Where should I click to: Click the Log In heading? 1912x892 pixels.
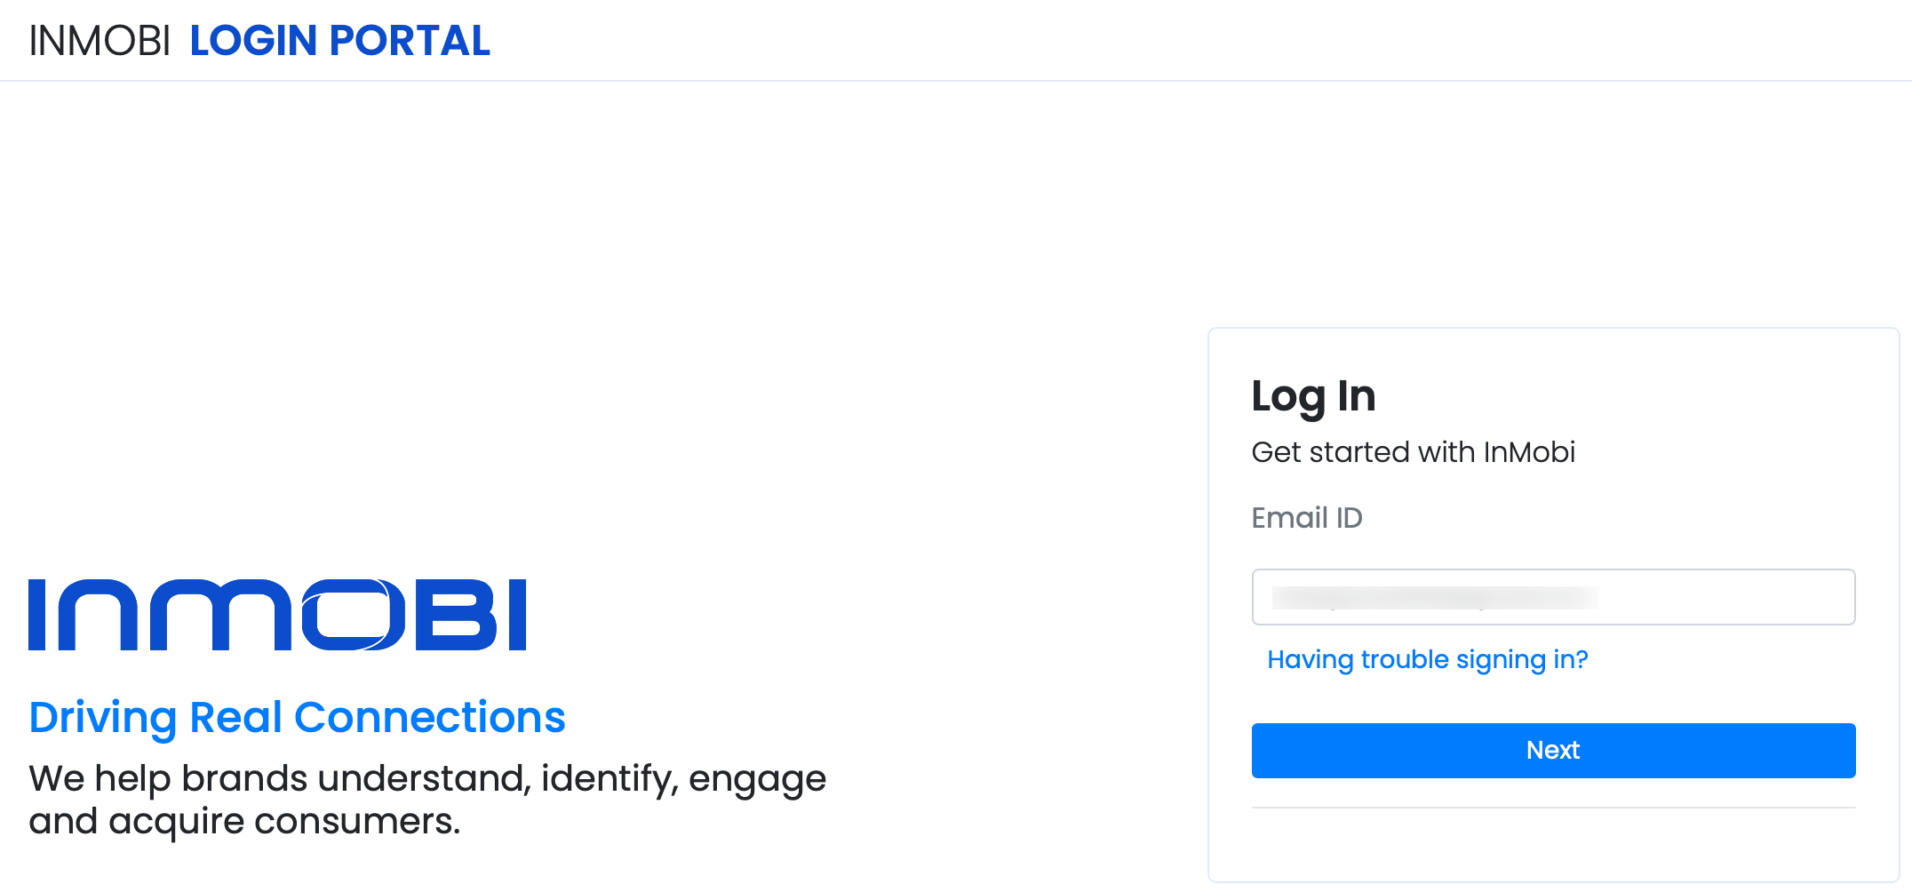(x=1313, y=396)
